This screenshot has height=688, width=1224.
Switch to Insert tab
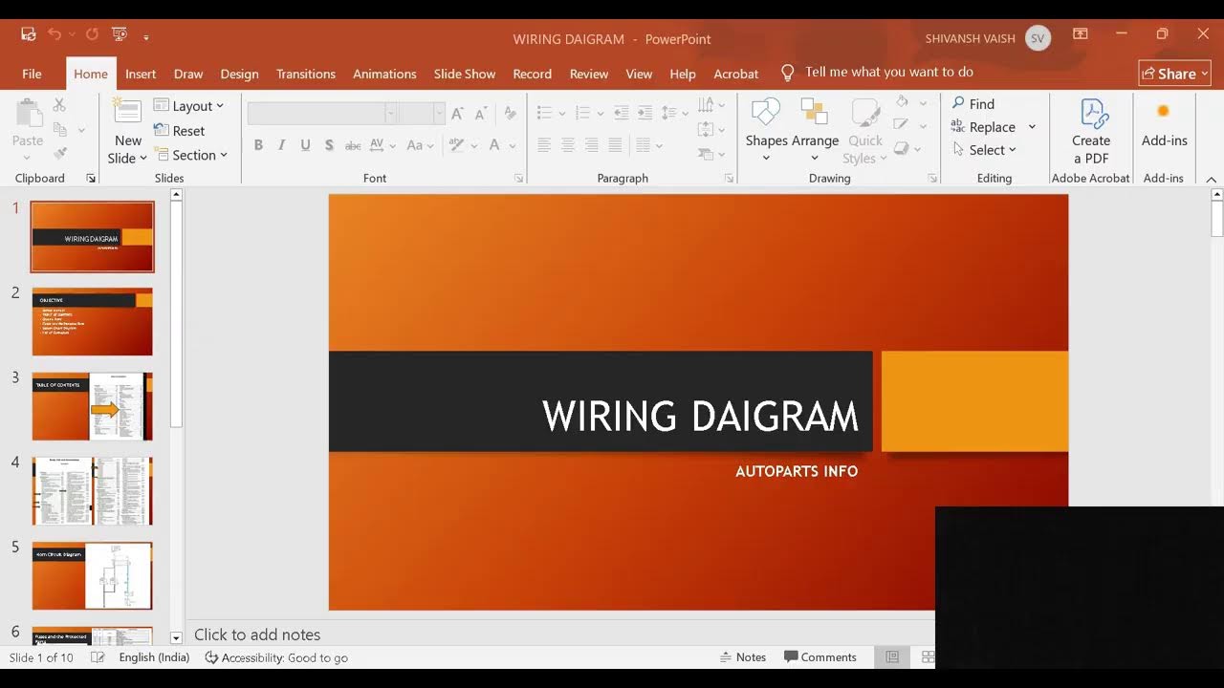click(141, 74)
